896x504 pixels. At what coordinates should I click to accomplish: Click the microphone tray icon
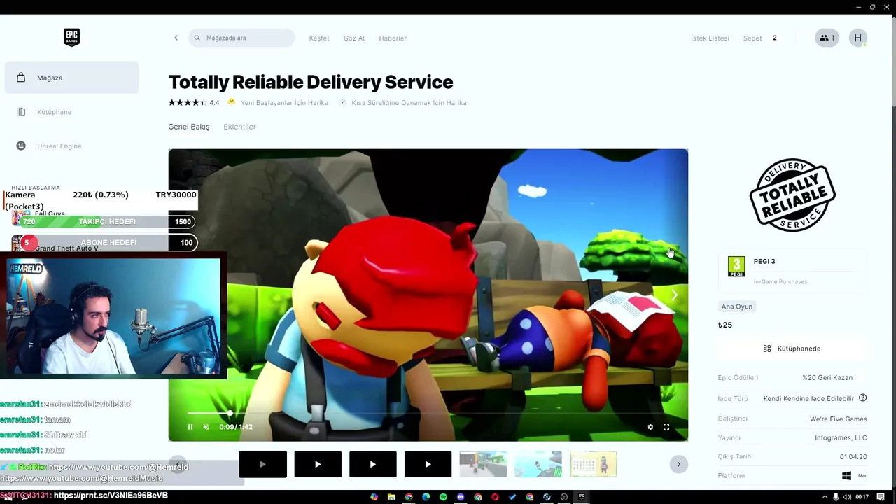pyautogui.click(x=836, y=497)
